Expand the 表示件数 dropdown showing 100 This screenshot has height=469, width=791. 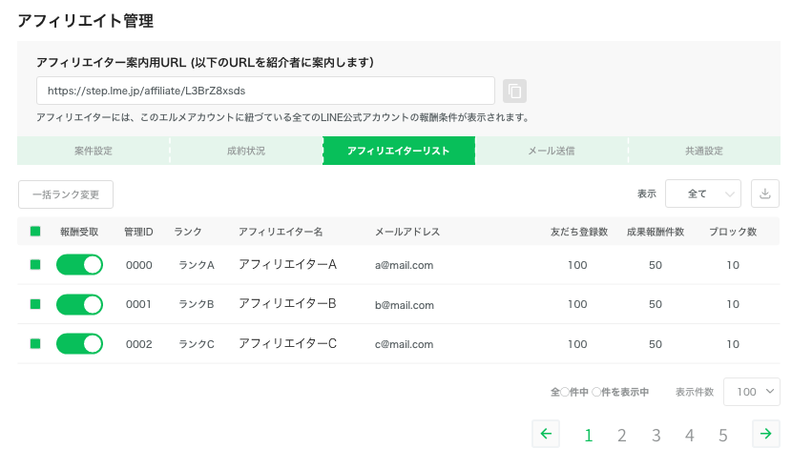tap(752, 392)
